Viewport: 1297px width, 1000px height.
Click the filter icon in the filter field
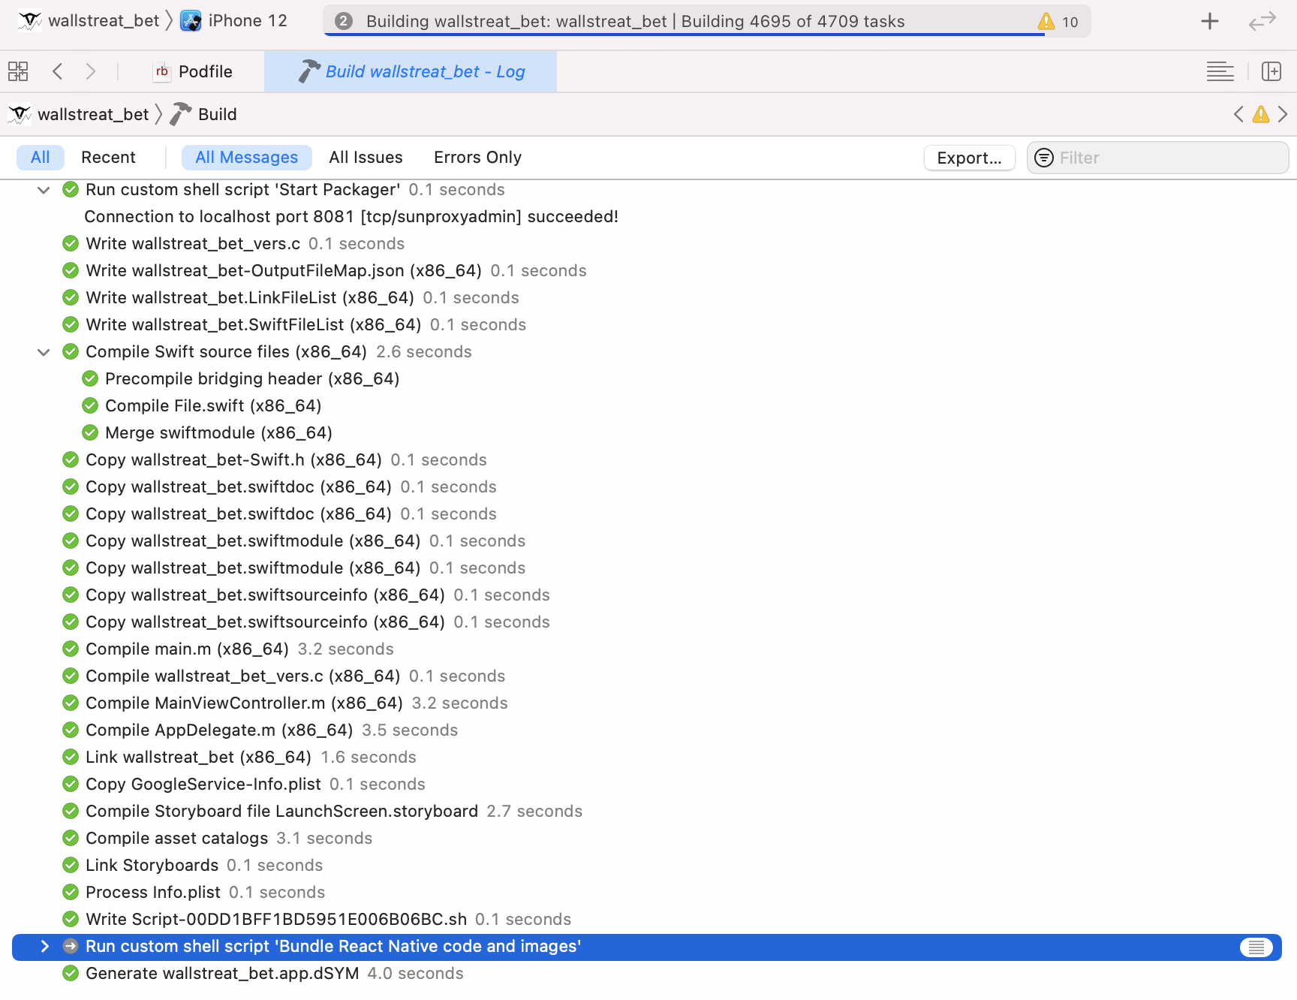(x=1043, y=158)
